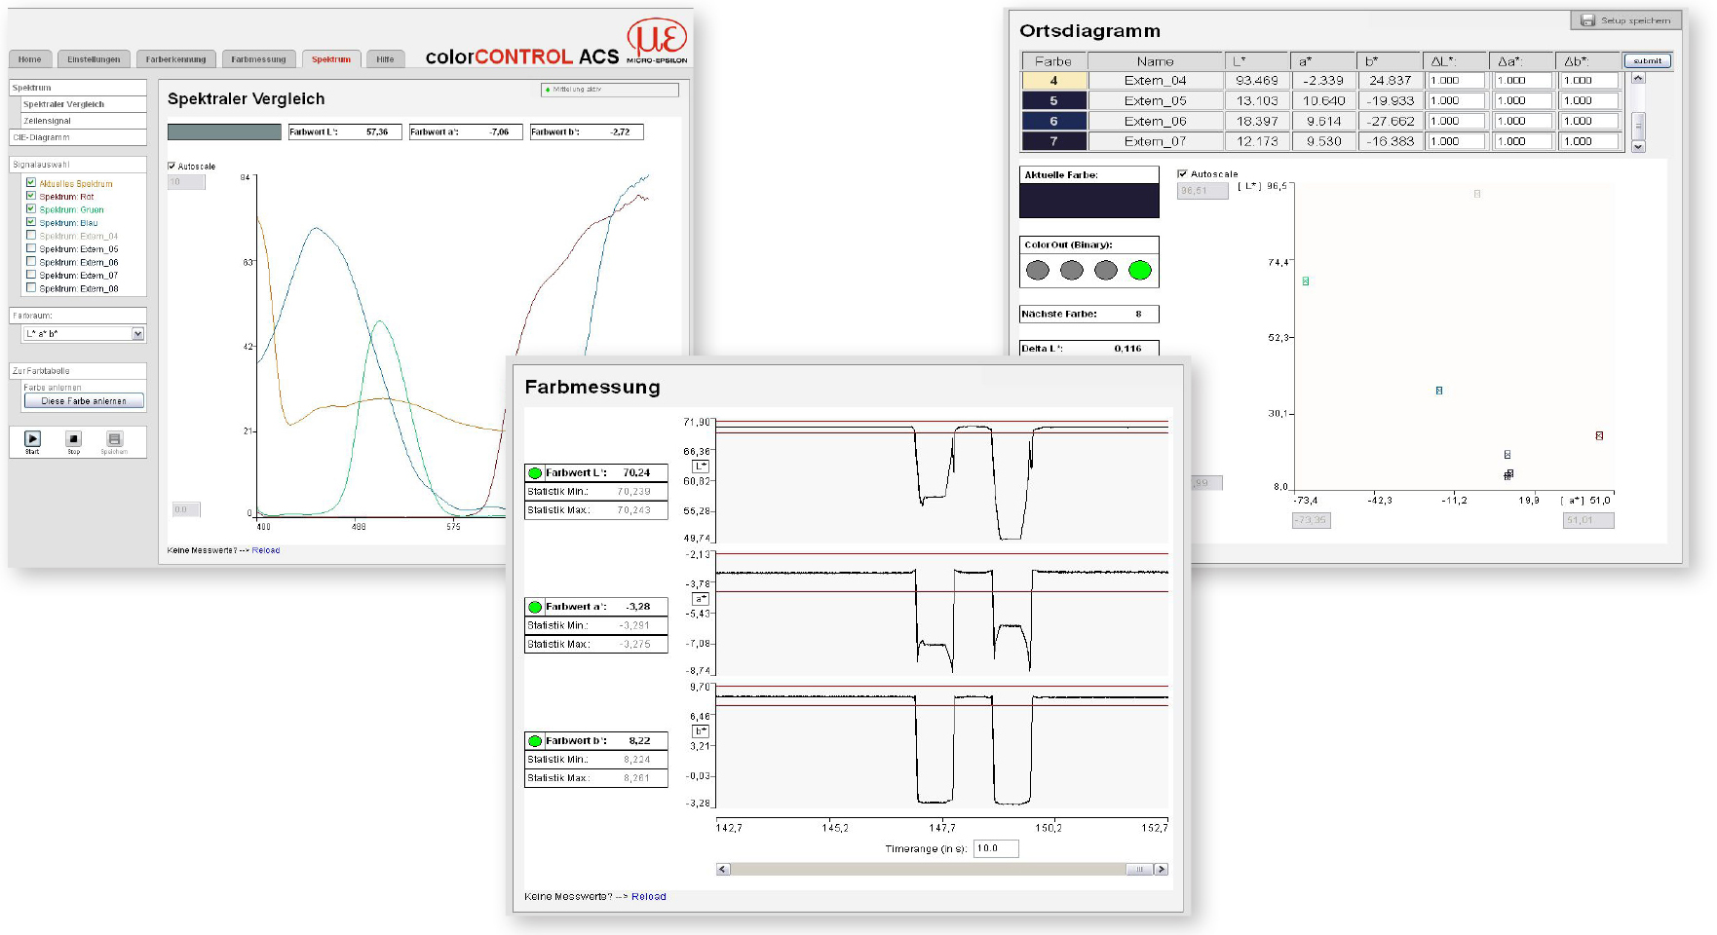Click Farbe 7 color cell
Viewport: 1717px width, 935px height.
(x=1053, y=141)
